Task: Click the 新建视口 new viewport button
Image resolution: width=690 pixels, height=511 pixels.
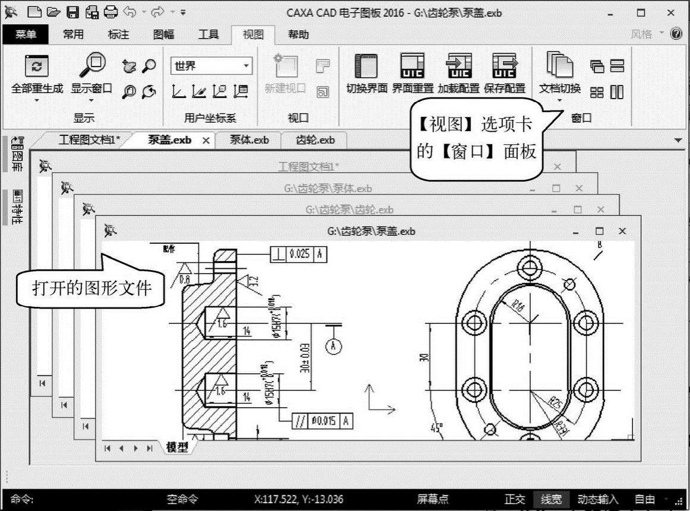Action: (x=285, y=73)
